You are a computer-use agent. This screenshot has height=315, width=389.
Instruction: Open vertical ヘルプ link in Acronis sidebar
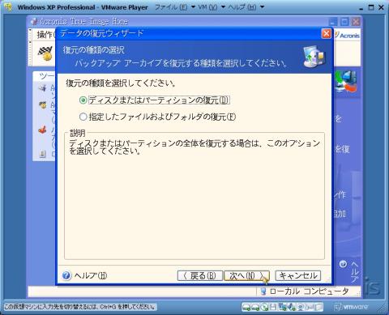[355, 271]
